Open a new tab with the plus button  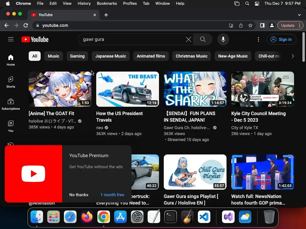coord(106,15)
